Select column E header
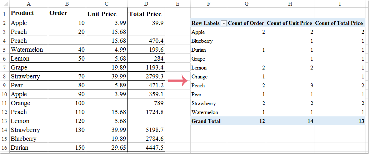 178,4
